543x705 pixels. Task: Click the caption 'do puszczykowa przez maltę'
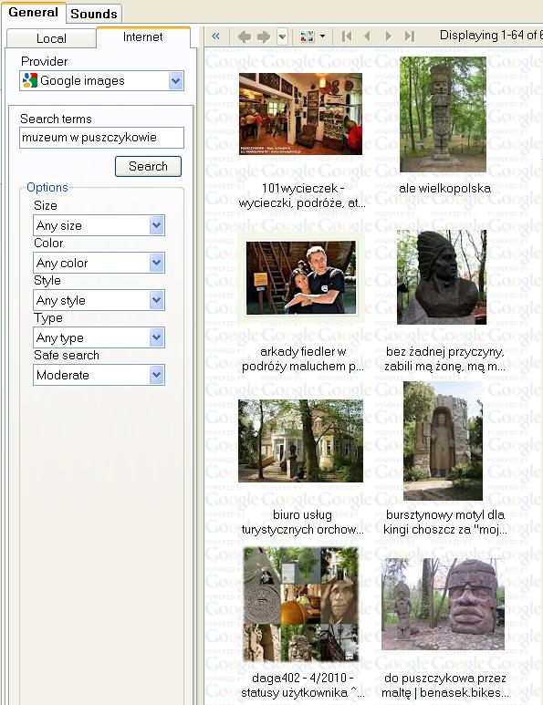click(445, 685)
